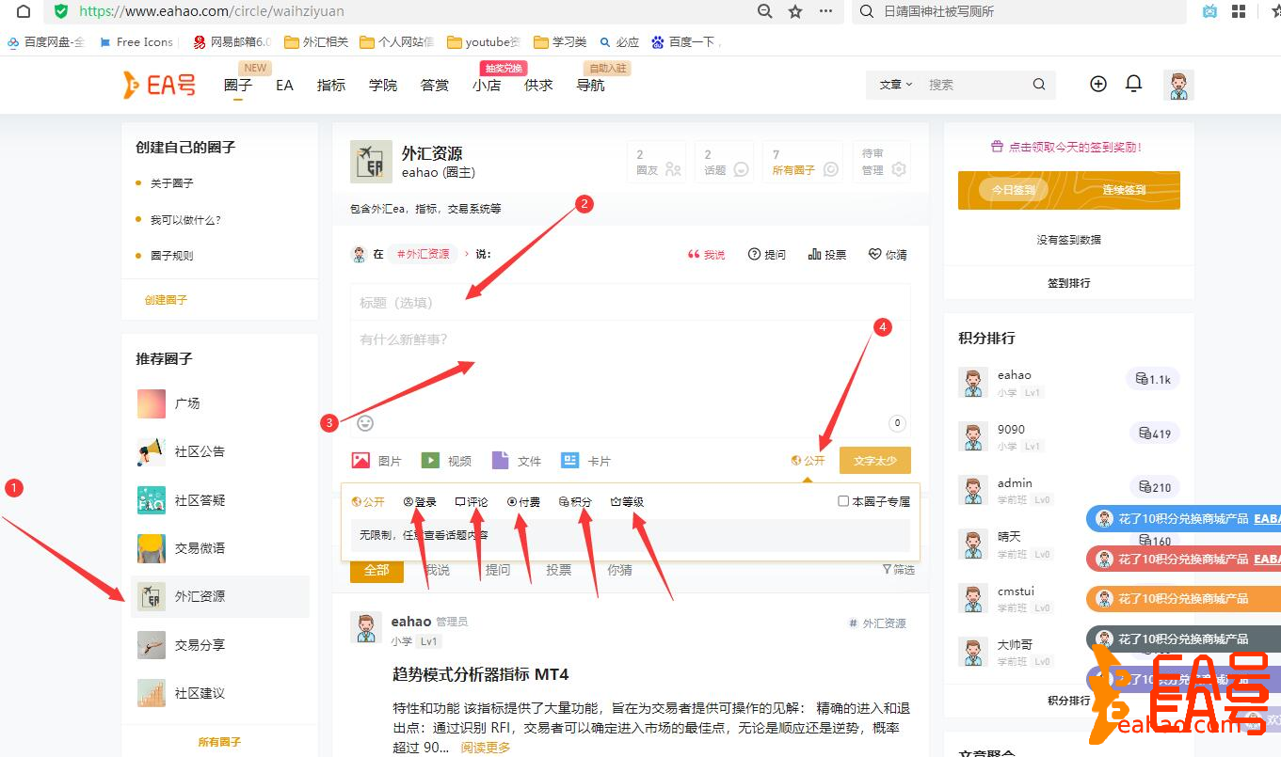Screen dimensions: 1281x757
Task: Set post visibility to 付费
Action: click(x=524, y=501)
